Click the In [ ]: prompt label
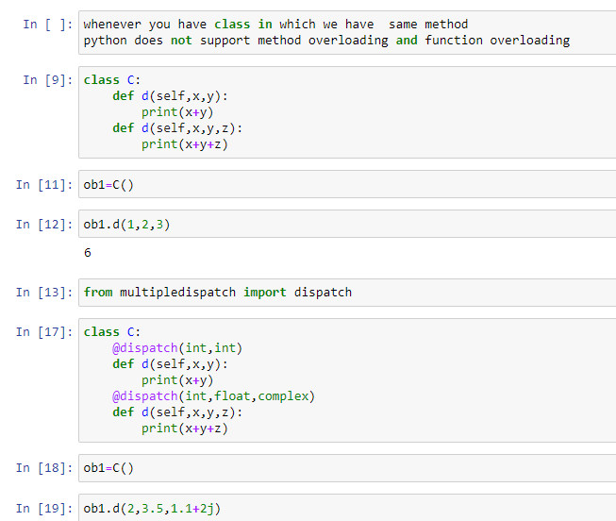Screen dimensions: 616x521 [x=48, y=25]
